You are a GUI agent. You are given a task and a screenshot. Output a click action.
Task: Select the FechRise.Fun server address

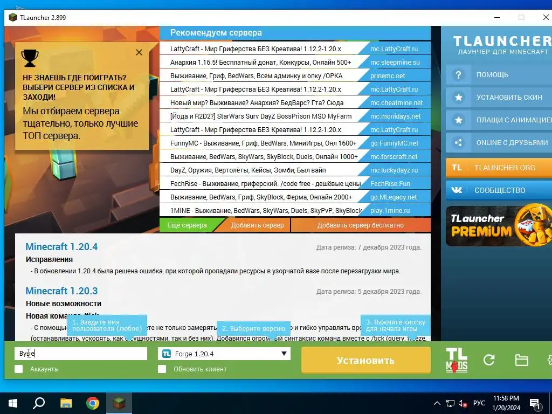pyautogui.click(x=390, y=184)
